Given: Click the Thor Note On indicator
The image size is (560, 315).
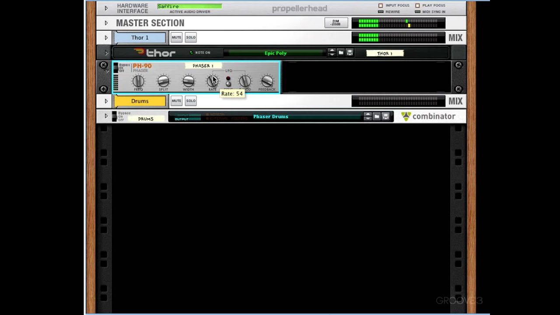Looking at the screenshot, I should pos(191,52).
